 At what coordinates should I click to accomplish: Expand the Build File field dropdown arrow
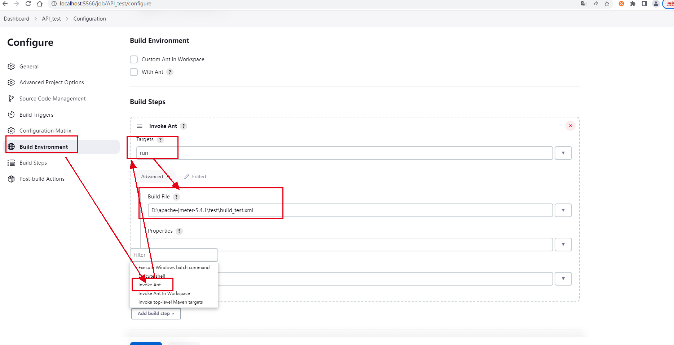[x=563, y=210]
